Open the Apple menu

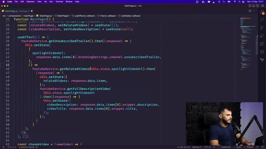4,2
